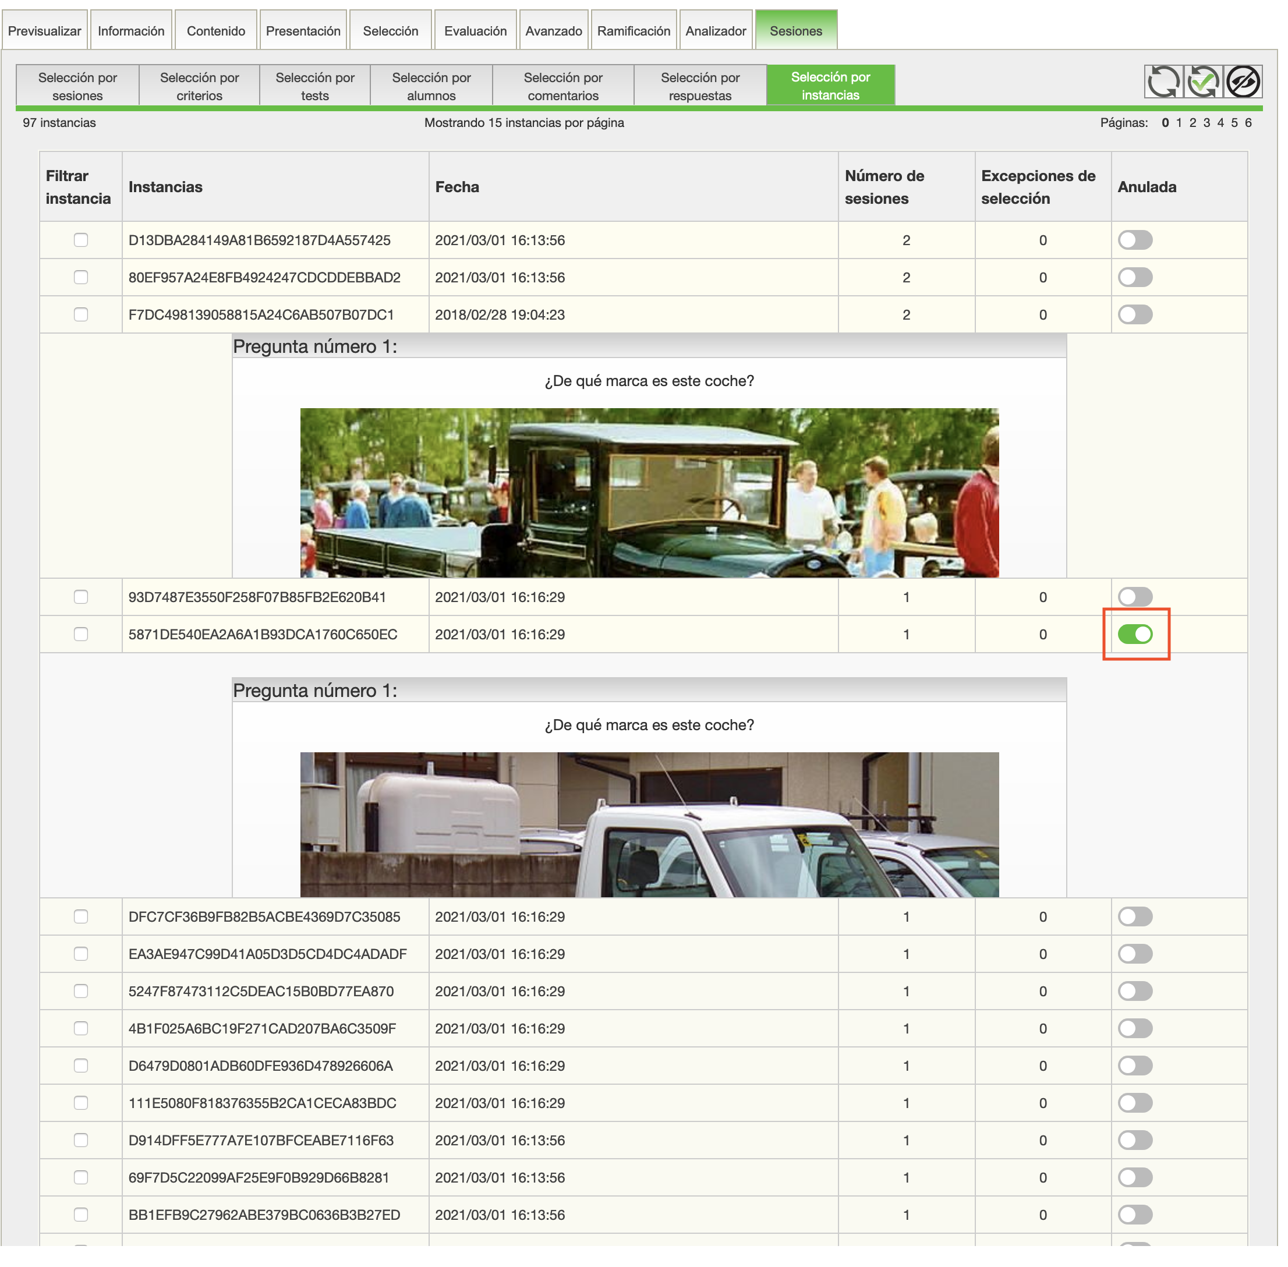
Task: Open Selección por alumnos subtab
Action: pos(431,86)
